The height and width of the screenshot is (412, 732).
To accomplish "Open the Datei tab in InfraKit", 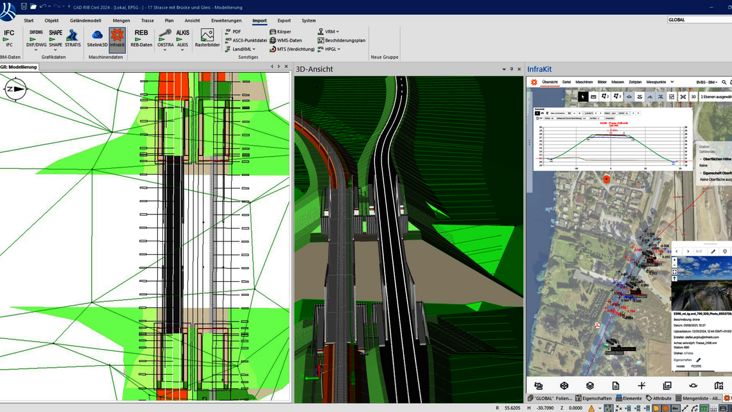I will (x=566, y=82).
